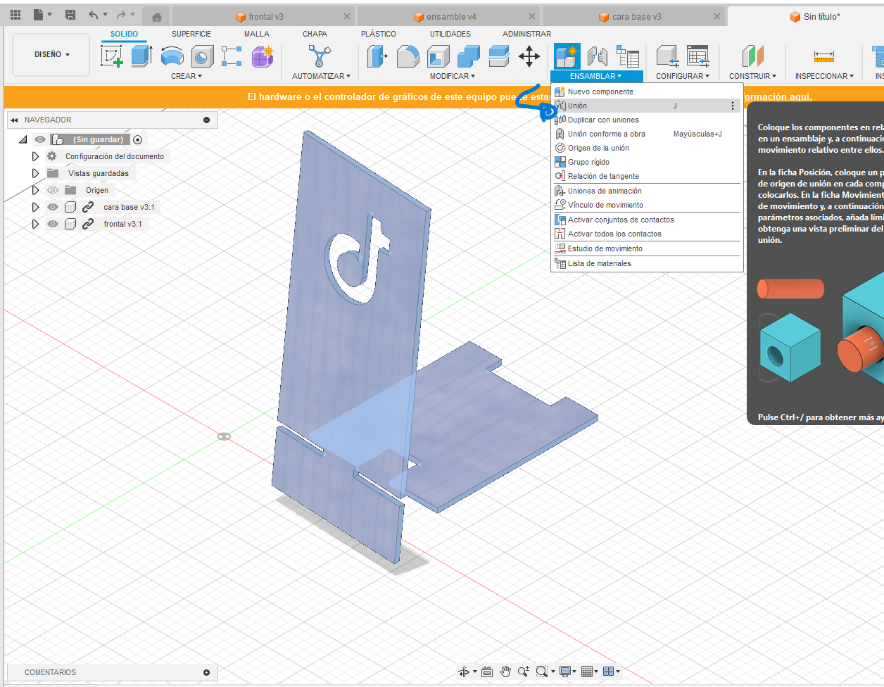Click the Look At icon in the bottom bar
The height and width of the screenshot is (687, 884).
click(487, 672)
